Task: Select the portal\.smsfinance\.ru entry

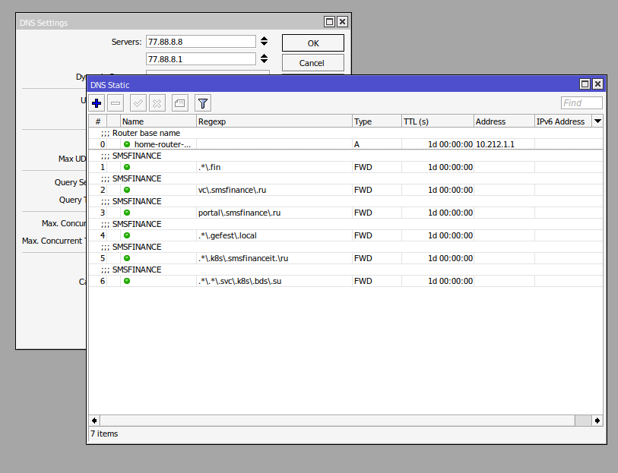Action: click(274, 213)
